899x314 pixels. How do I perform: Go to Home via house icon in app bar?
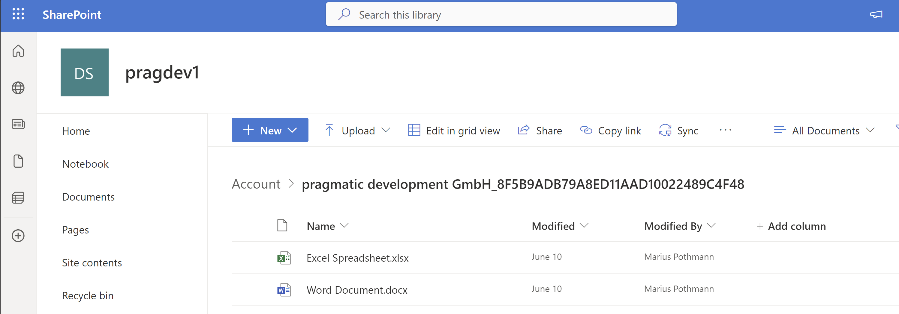[18, 51]
